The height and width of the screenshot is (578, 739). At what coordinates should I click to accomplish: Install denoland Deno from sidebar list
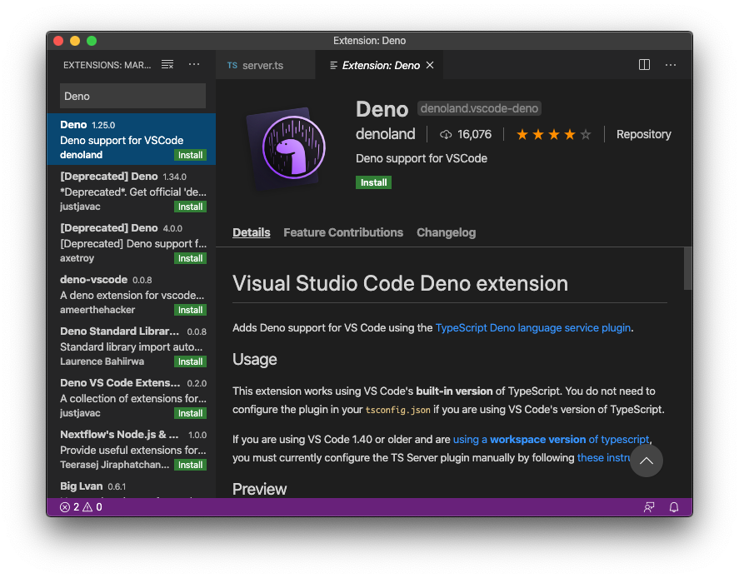[x=190, y=155]
